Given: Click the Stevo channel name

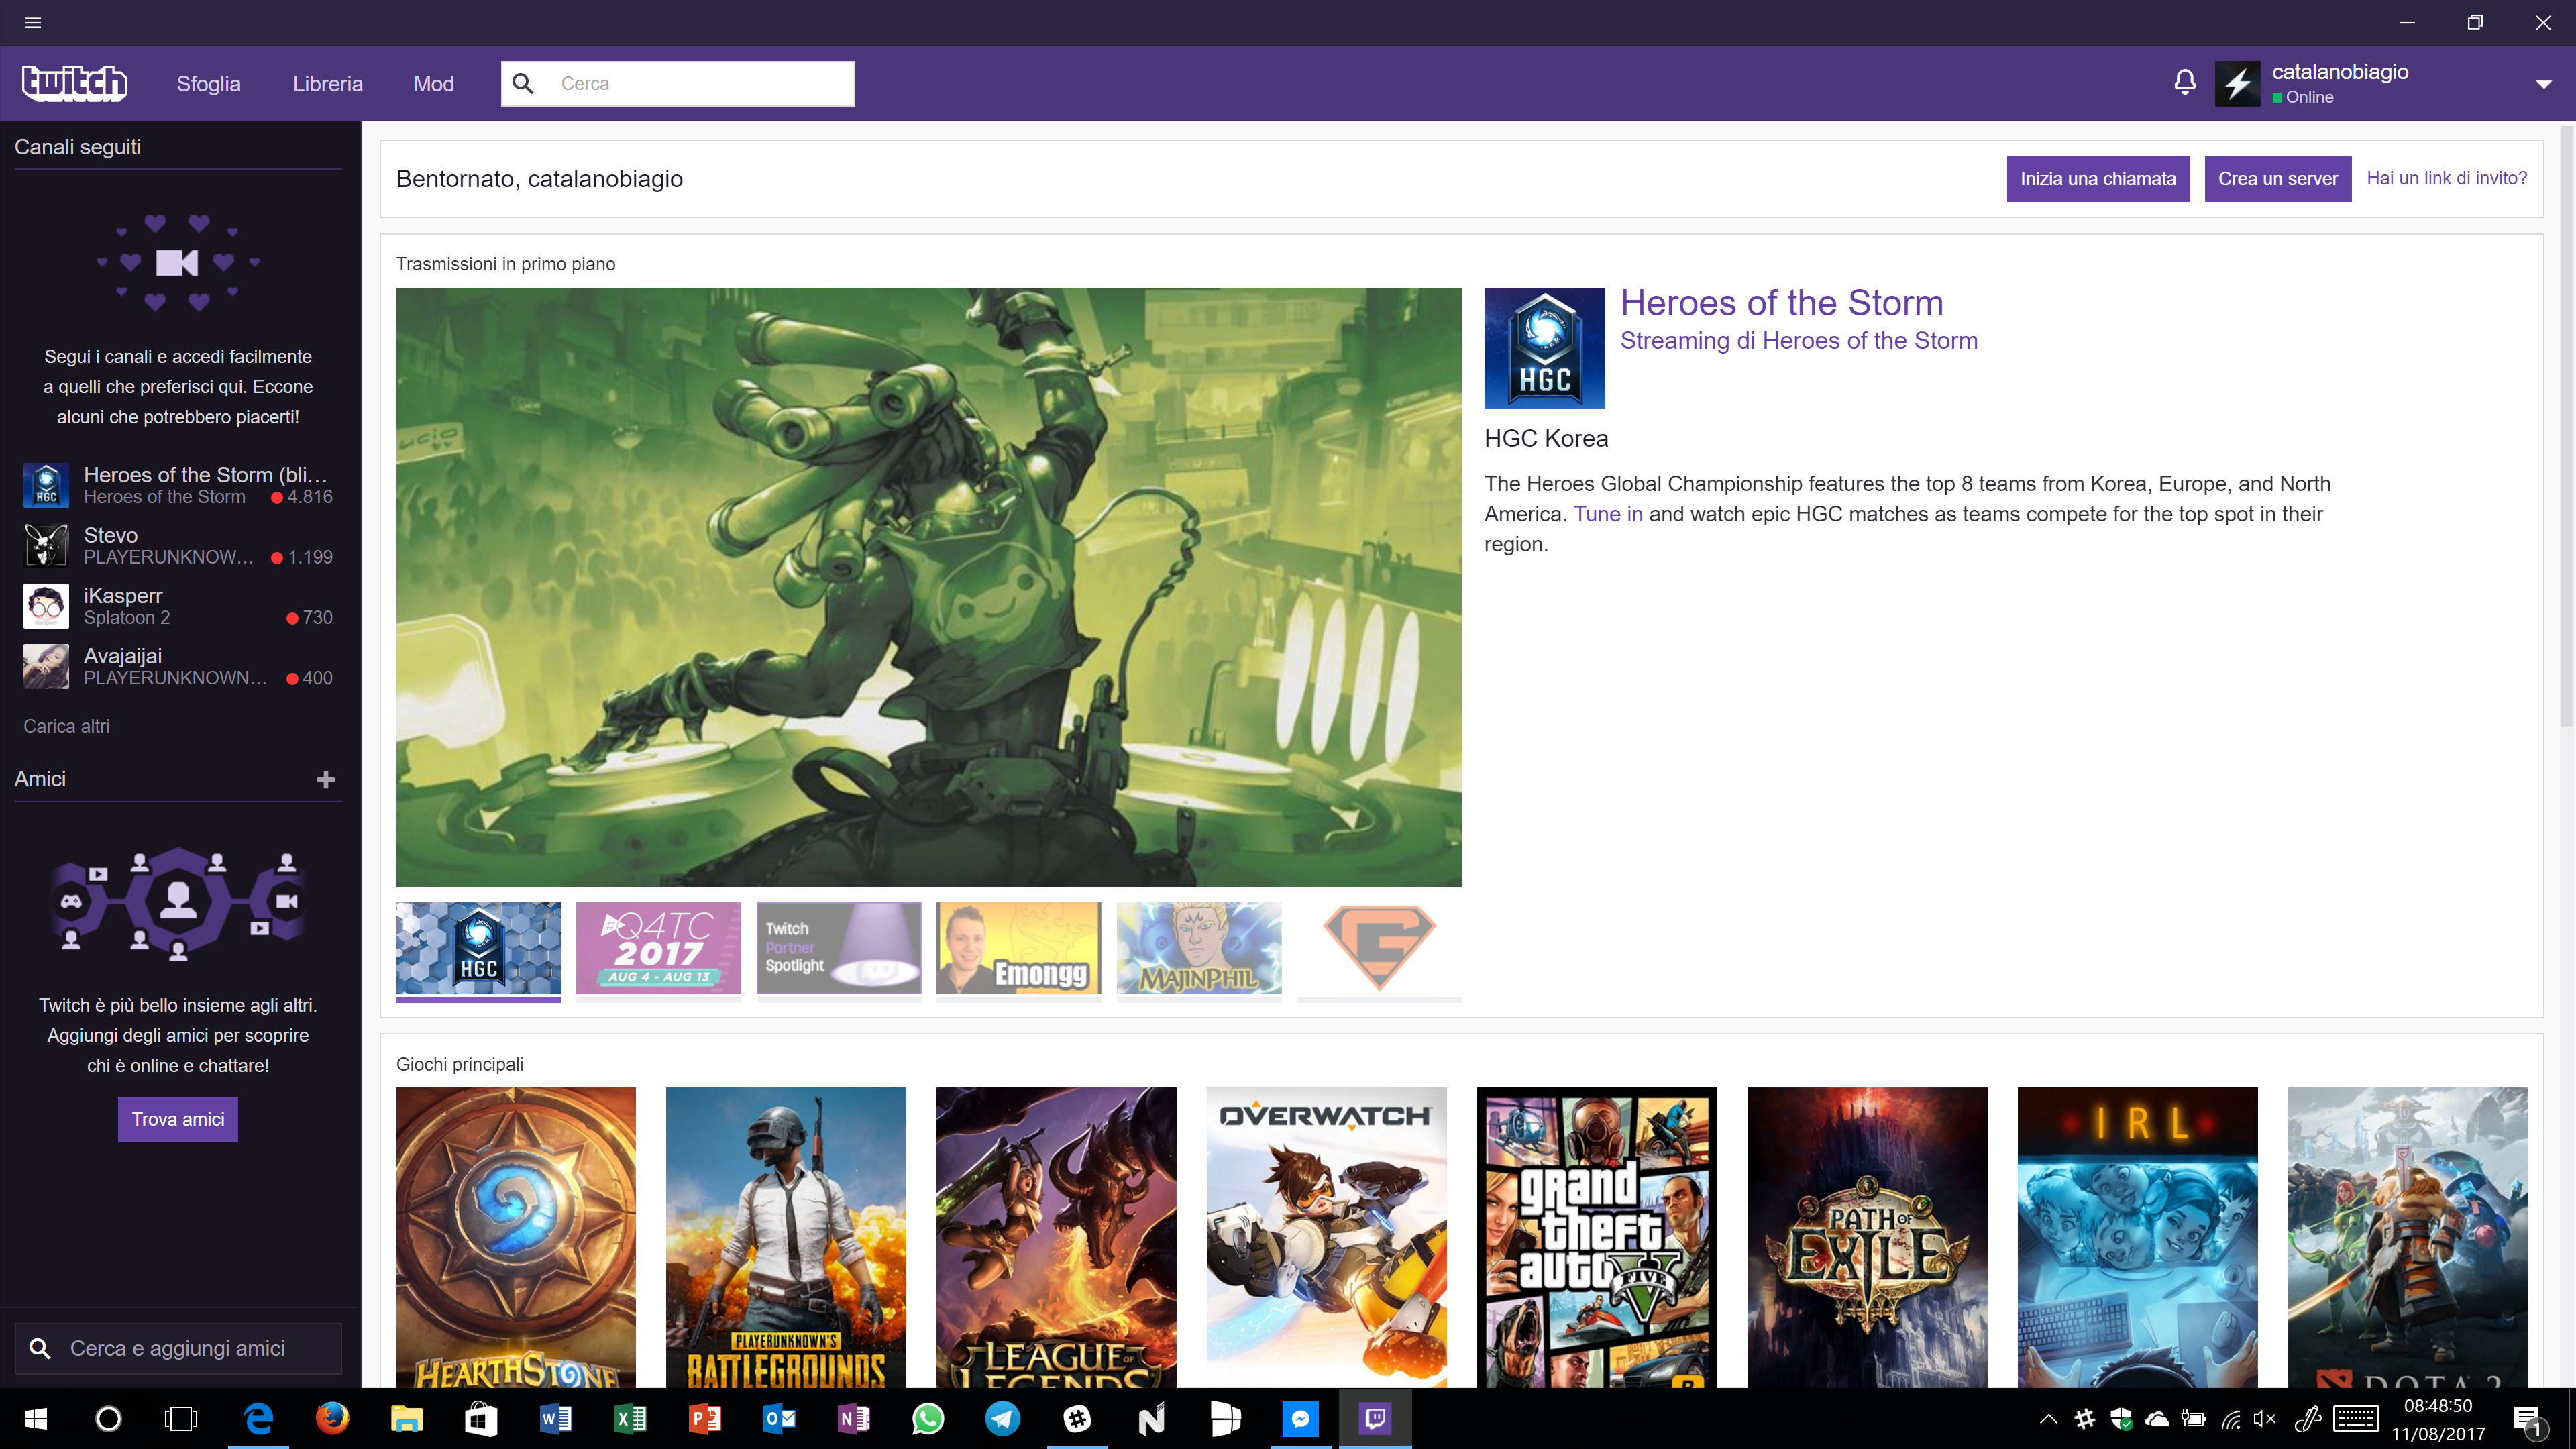Looking at the screenshot, I should (x=111, y=535).
